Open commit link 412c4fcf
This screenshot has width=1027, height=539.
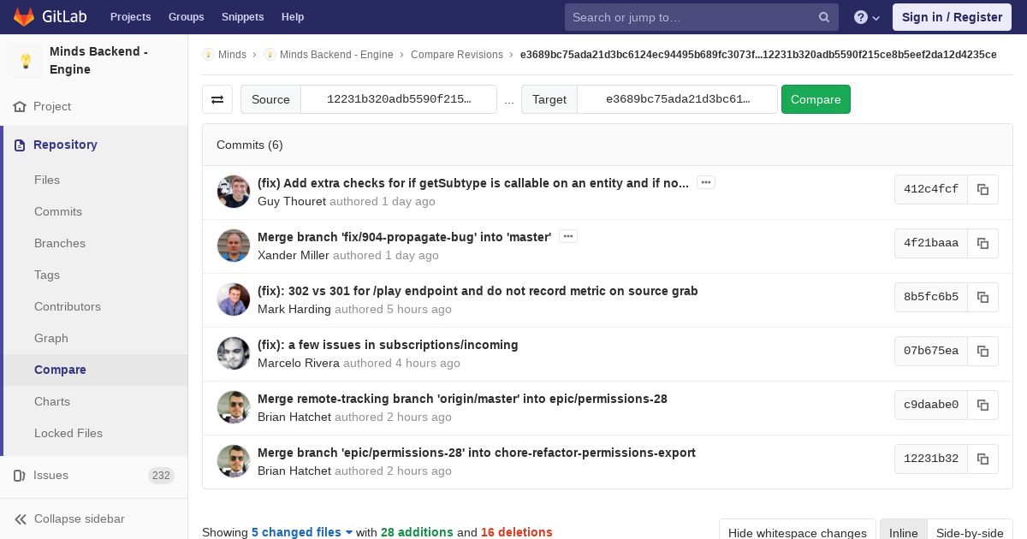(931, 190)
